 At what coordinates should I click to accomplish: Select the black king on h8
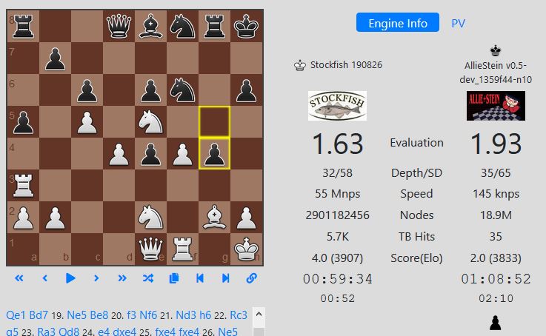[x=247, y=26]
